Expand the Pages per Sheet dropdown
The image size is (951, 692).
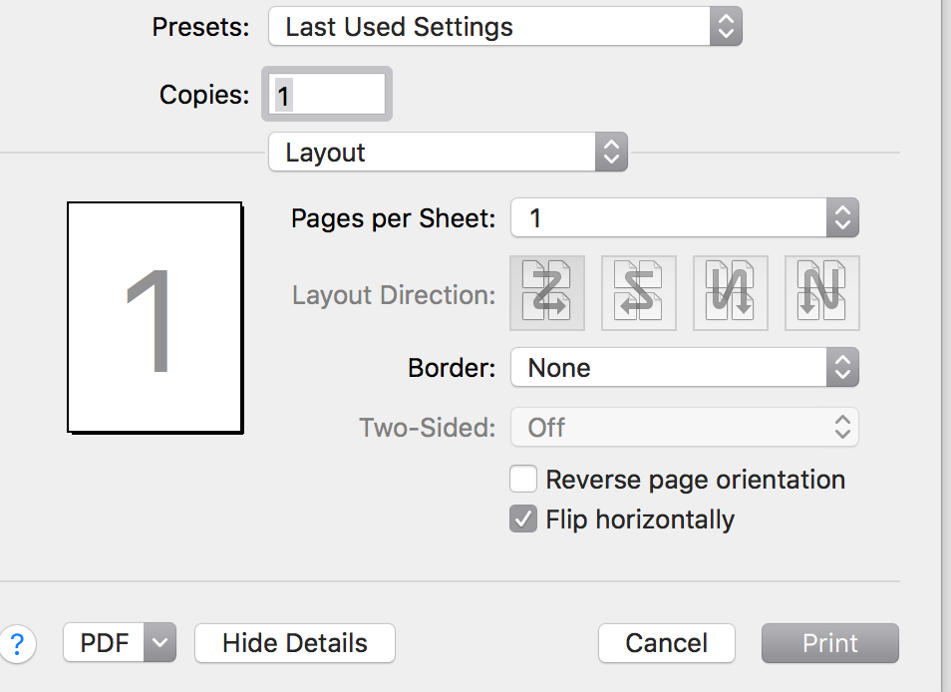coord(684,218)
